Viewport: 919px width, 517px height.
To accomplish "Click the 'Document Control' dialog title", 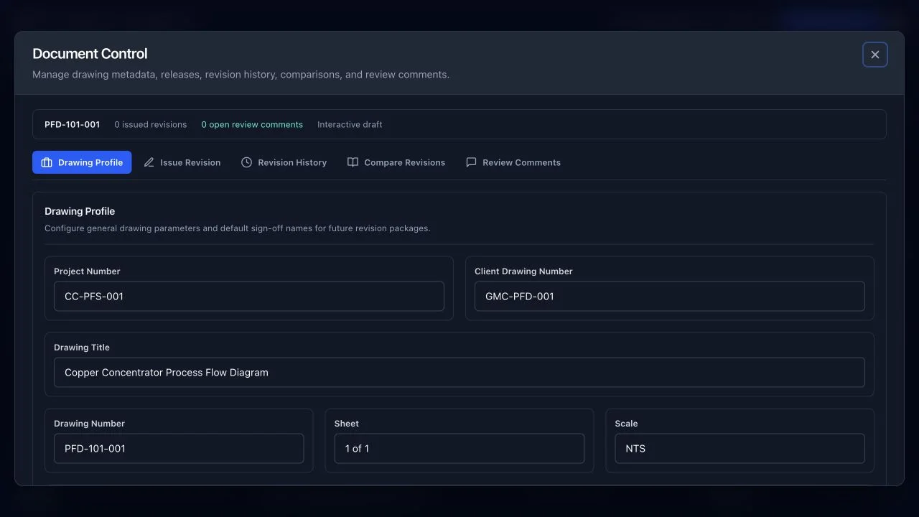I will click(90, 54).
